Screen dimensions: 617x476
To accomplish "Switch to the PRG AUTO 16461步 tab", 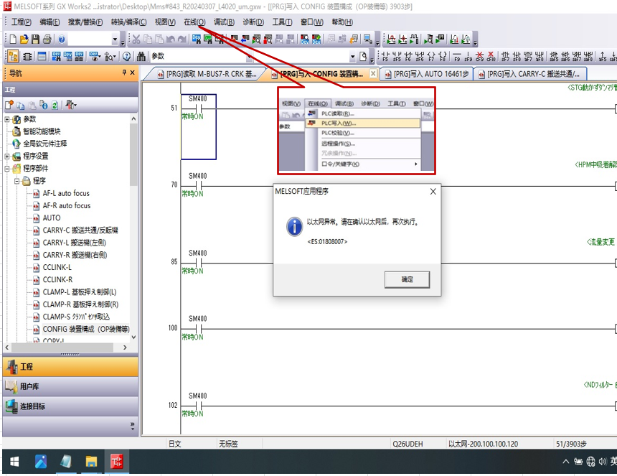I will [430, 73].
